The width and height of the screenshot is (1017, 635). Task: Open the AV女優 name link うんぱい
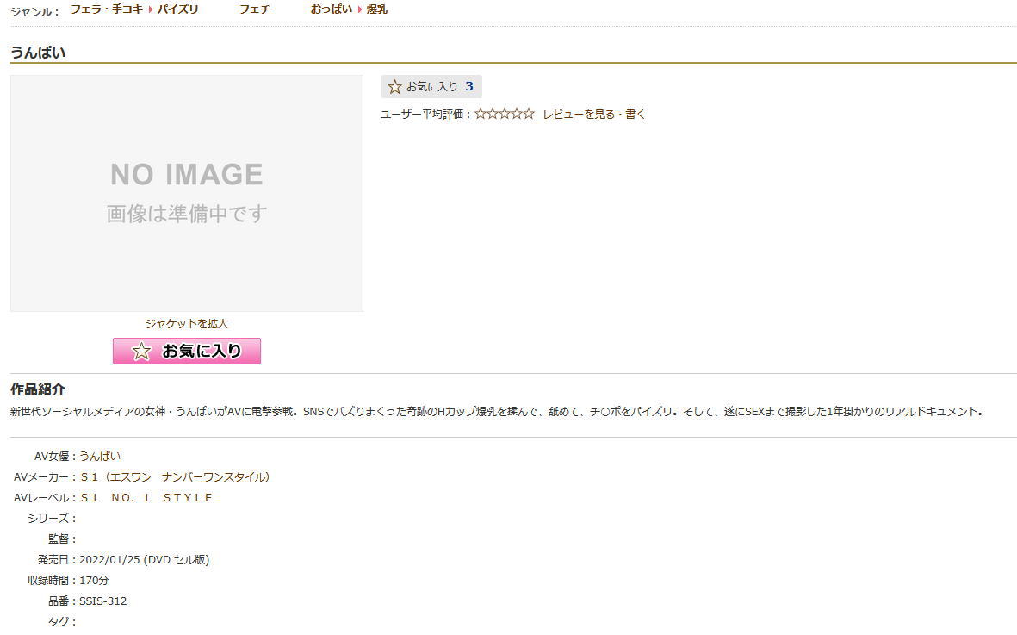pyautogui.click(x=100, y=457)
